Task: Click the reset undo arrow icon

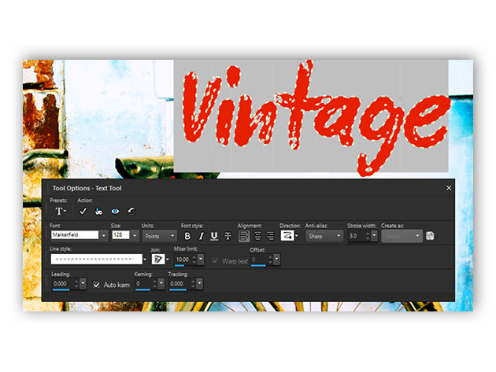Action: tap(131, 211)
